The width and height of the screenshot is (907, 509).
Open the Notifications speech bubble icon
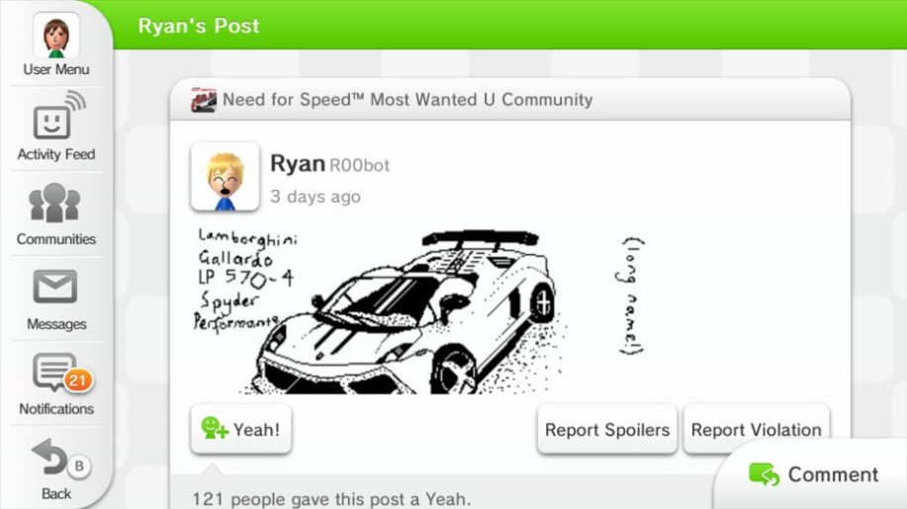[54, 372]
